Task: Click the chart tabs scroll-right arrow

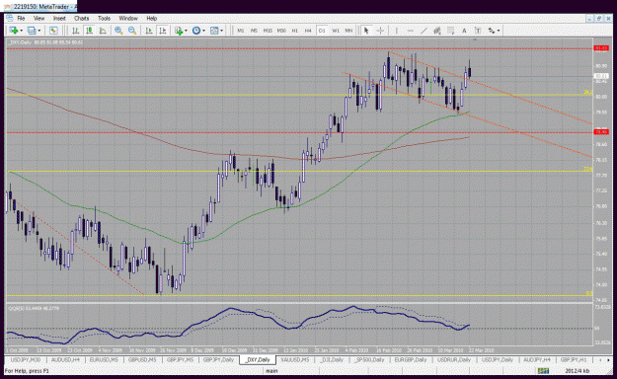Action: tap(608, 359)
